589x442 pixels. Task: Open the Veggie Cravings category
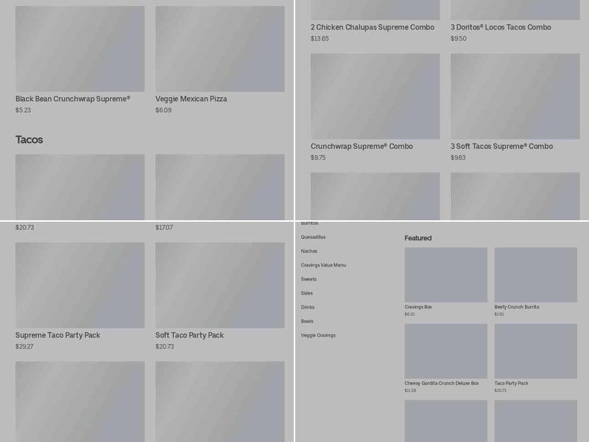(318, 335)
